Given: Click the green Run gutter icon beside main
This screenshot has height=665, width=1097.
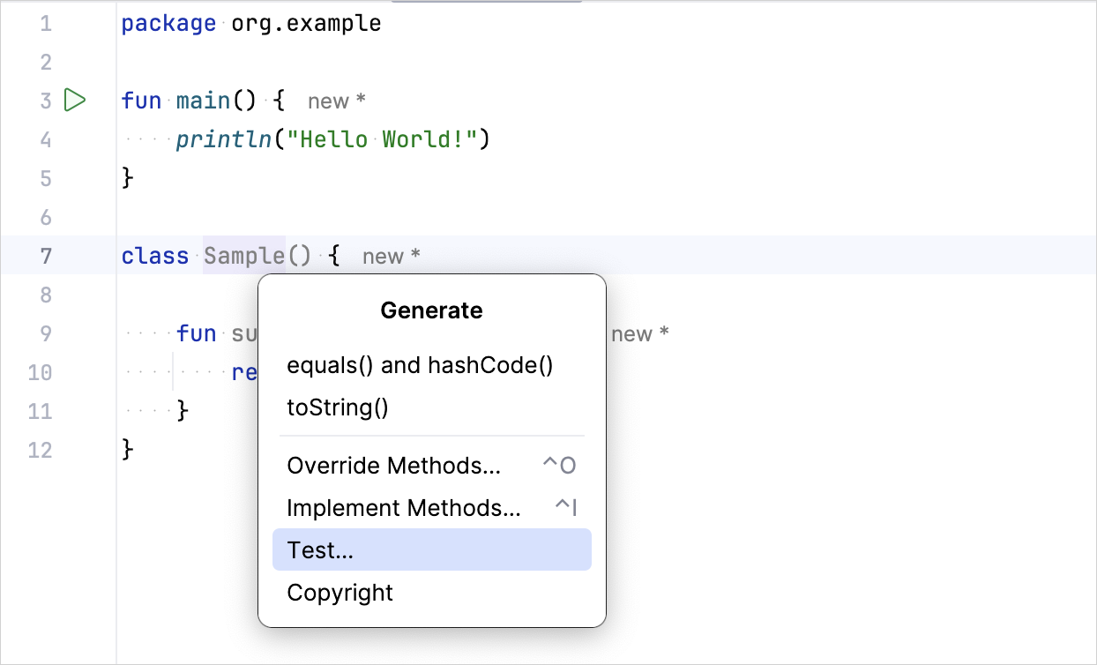Looking at the screenshot, I should pyautogui.click(x=75, y=101).
